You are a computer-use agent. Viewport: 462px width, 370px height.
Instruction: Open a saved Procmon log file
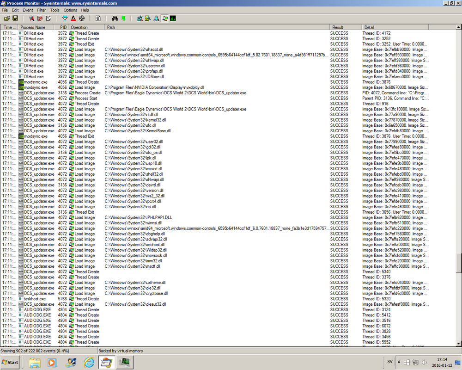click(7, 18)
